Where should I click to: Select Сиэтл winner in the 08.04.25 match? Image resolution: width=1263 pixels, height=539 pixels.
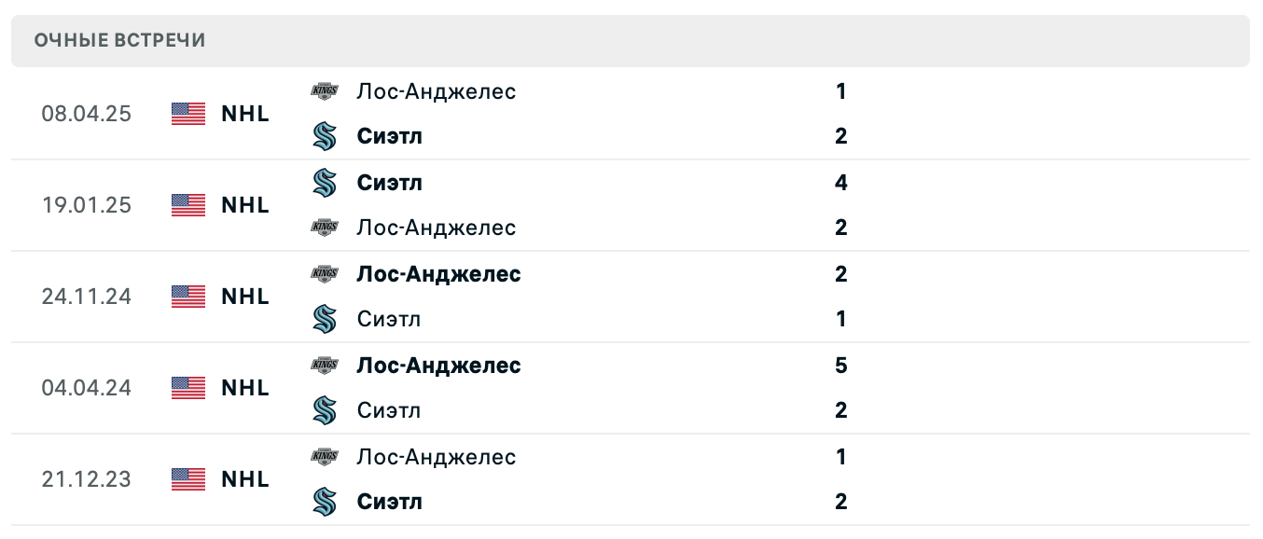(x=389, y=136)
